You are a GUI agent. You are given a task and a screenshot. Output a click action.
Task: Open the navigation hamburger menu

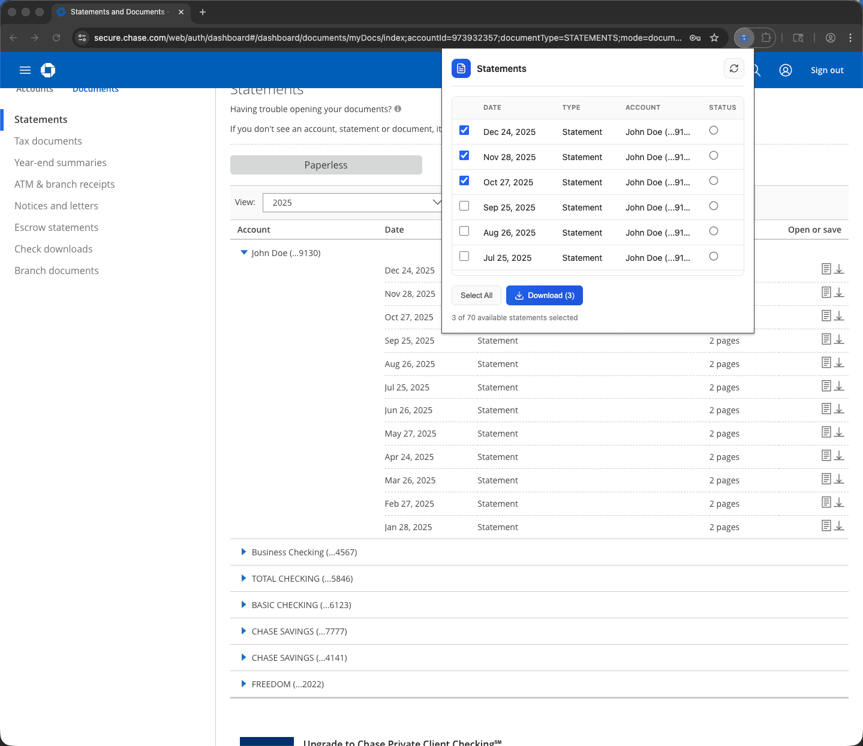[x=25, y=70]
